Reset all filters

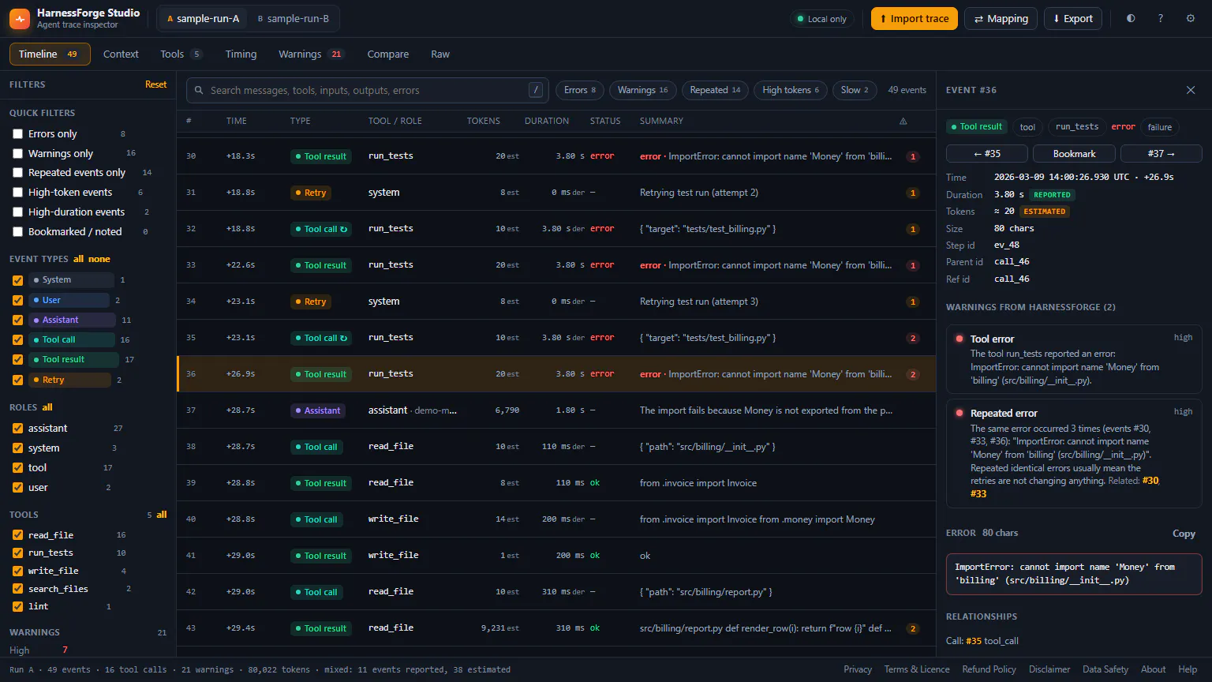tap(155, 84)
